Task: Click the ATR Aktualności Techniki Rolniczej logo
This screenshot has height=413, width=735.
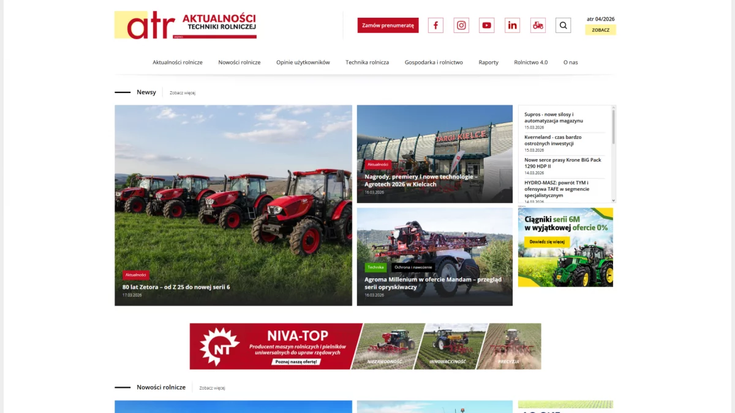Action: coord(186,25)
